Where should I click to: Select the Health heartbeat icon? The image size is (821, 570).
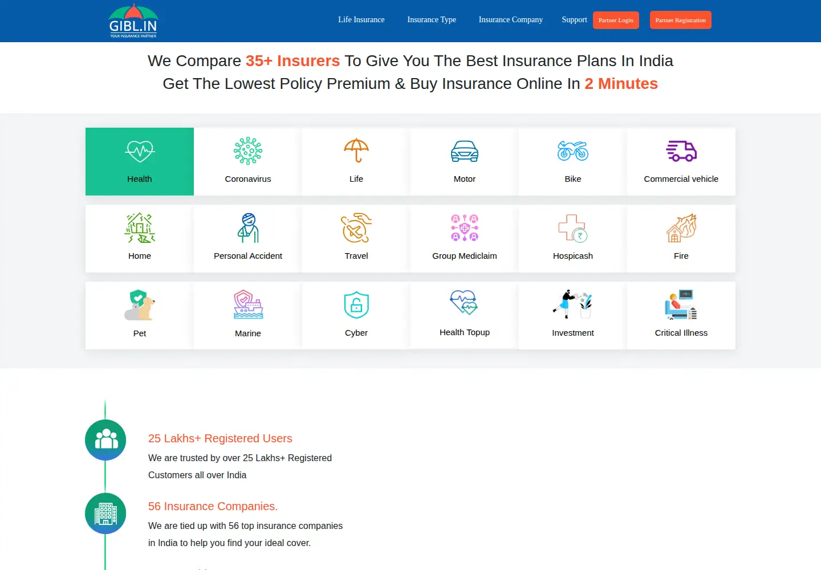[140, 152]
